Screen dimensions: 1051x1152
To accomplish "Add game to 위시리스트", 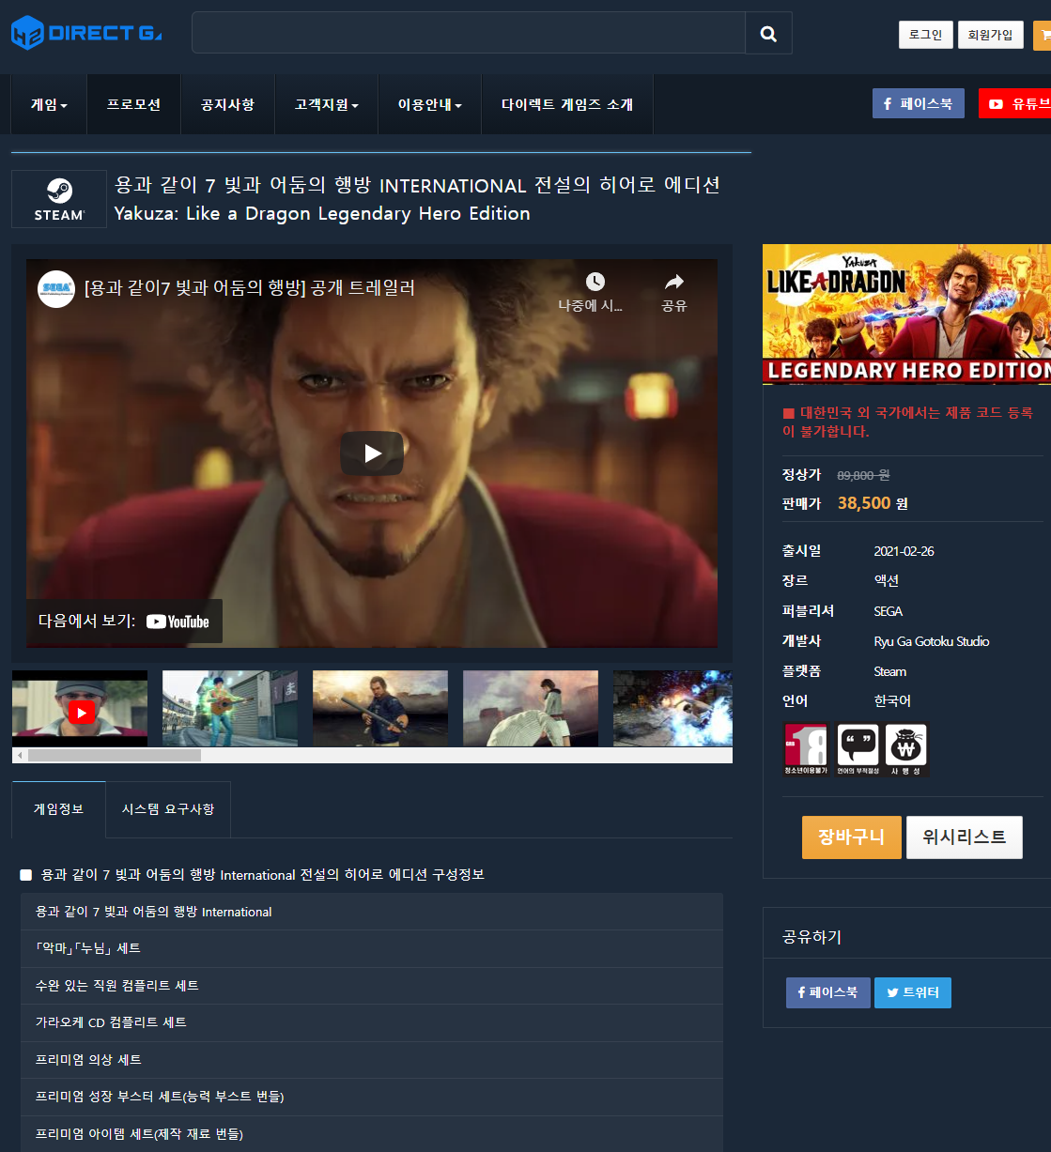I will [964, 837].
